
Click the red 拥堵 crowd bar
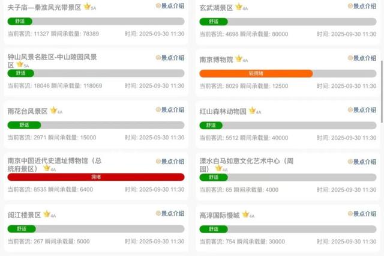click(x=96, y=177)
